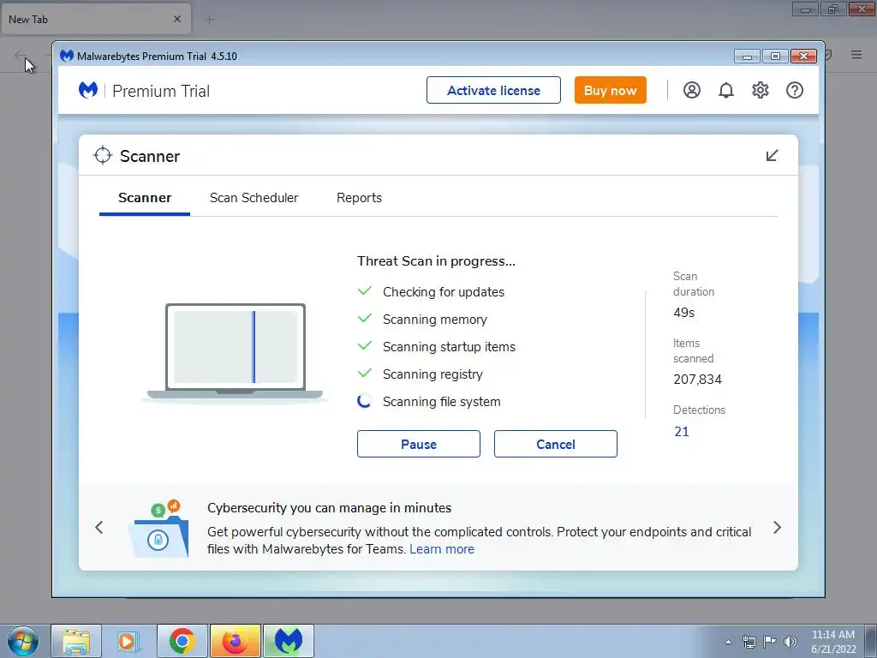Screen dimensions: 877x658
Task: Minimize the Malwarebytes window
Action: 747,56
